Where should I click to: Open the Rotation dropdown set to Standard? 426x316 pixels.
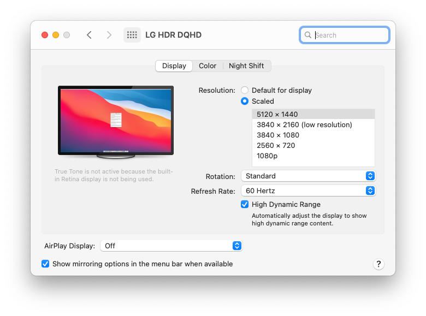[x=308, y=176]
